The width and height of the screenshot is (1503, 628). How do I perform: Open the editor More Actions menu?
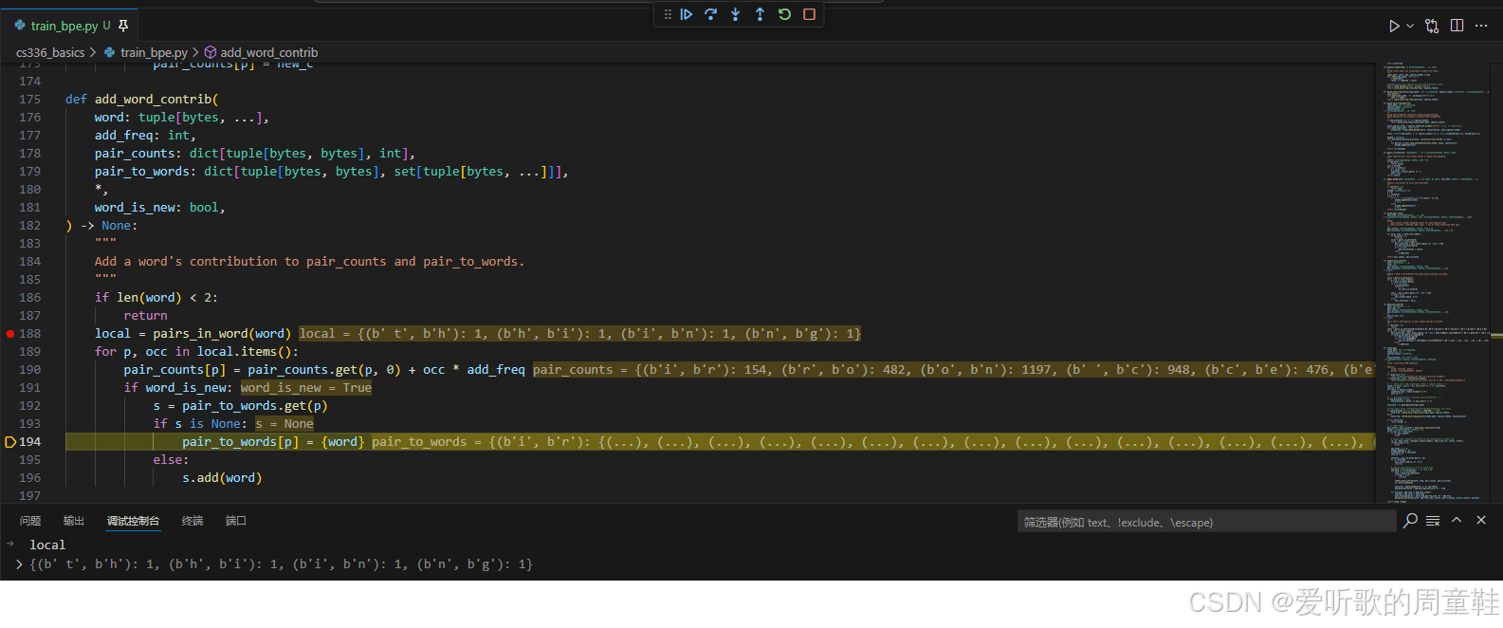1481,26
